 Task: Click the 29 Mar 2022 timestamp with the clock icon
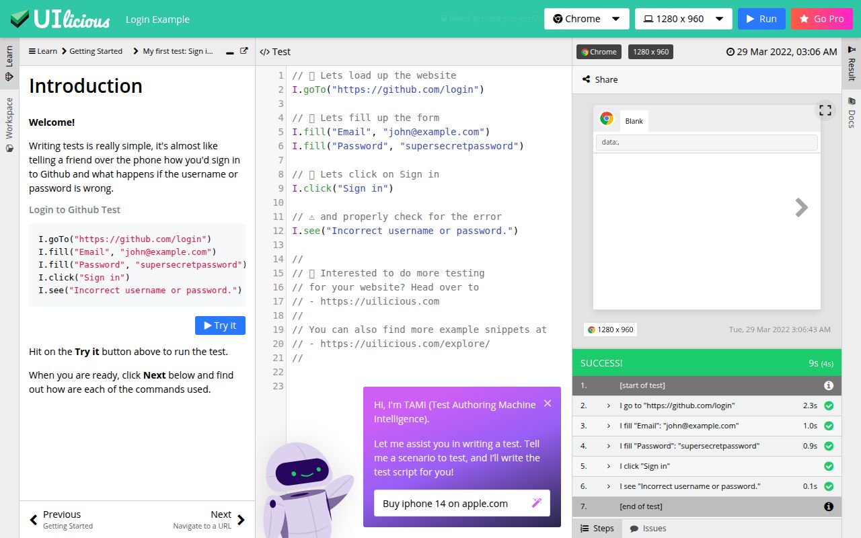click(x=782, y=52)
